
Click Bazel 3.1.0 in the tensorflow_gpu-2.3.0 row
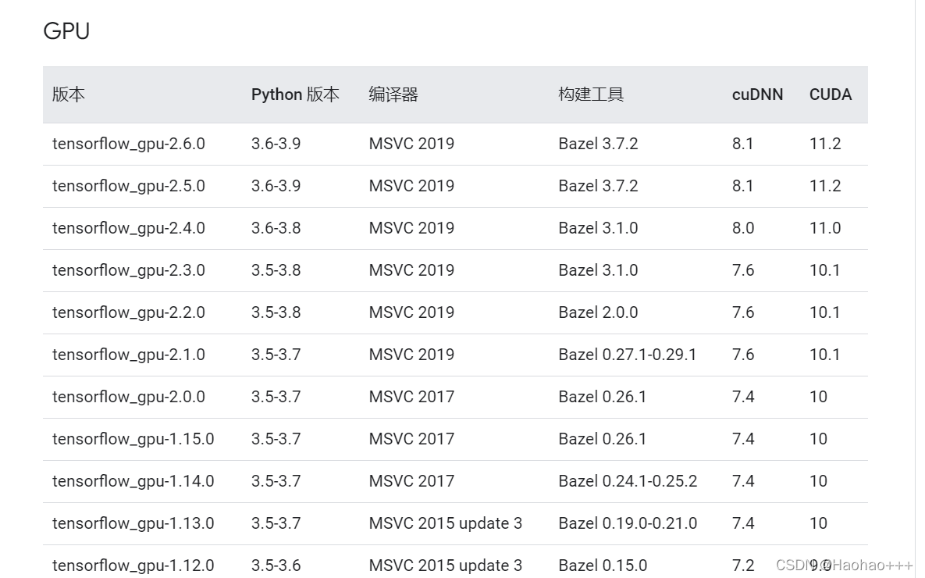tap(598, 270)
